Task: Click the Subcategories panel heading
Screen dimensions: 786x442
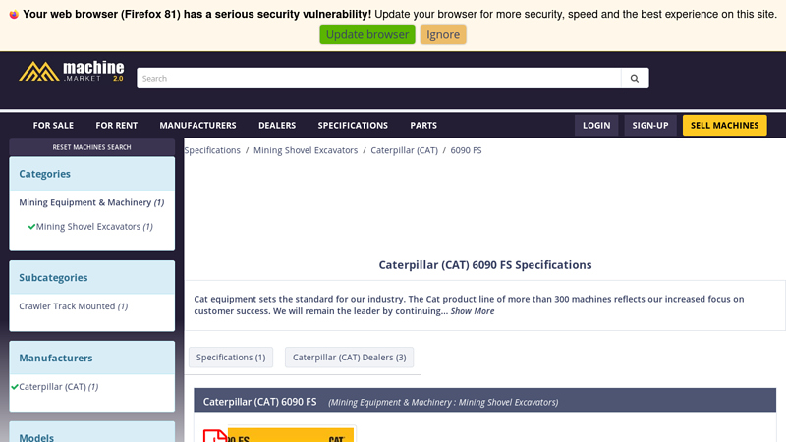Action: [53, 278]
